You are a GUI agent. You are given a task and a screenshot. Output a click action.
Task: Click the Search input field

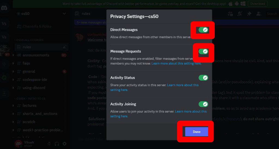(x=272, y=14)
